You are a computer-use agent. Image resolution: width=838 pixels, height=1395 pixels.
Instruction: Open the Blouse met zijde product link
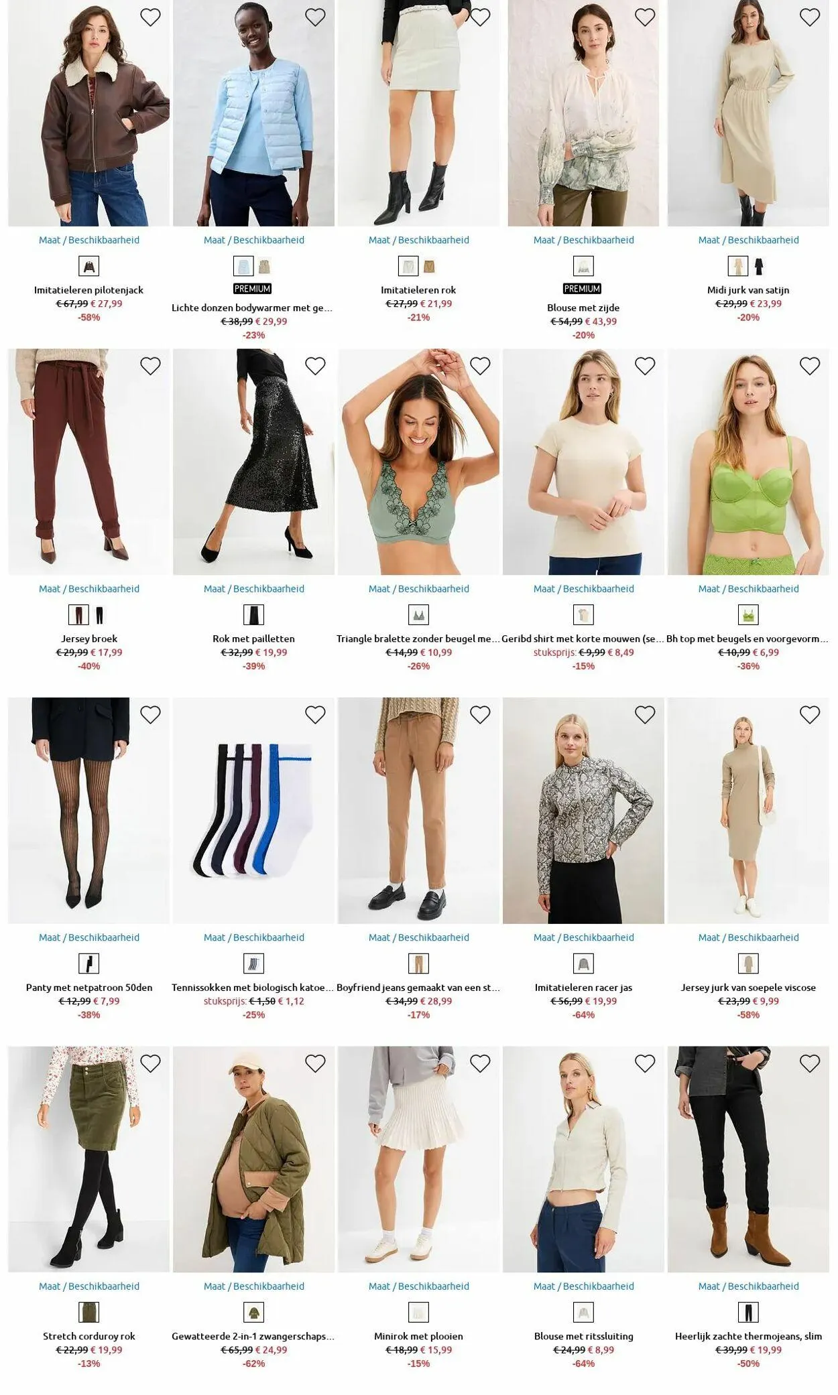583,308
